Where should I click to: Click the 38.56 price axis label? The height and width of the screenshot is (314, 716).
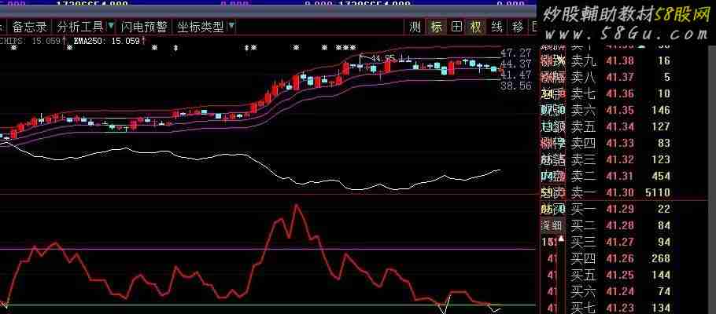tap(516, 86)
